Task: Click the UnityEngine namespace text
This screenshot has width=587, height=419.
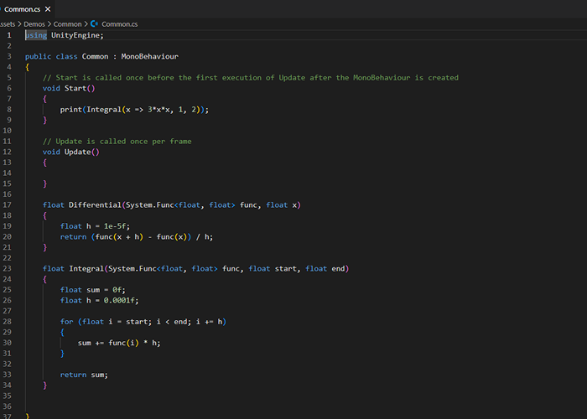Action: pyautogui.click(x=77, y=35)
